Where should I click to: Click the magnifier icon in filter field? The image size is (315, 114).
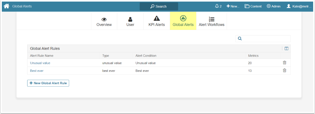tap(239, 39)
